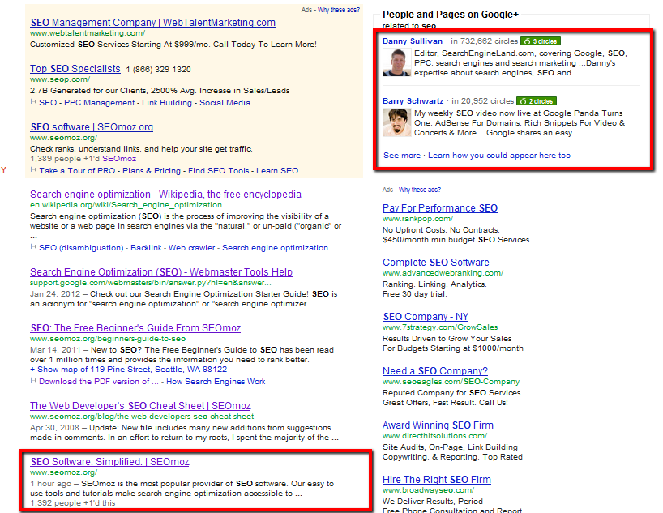Open 'The Web Developer's SEO Cheat Sheet' result
663x513 pixels.
[x=140, y=405]
